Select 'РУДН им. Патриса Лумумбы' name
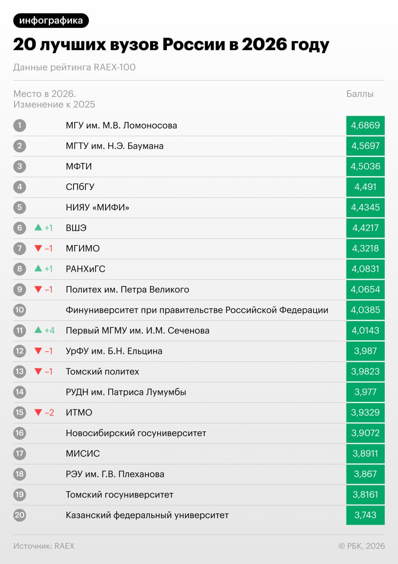 (x=126, y=392)
